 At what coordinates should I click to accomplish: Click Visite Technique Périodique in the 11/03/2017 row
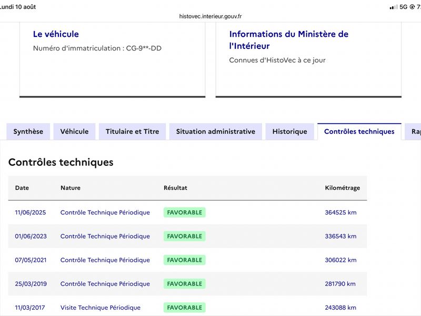coord(101,308)
